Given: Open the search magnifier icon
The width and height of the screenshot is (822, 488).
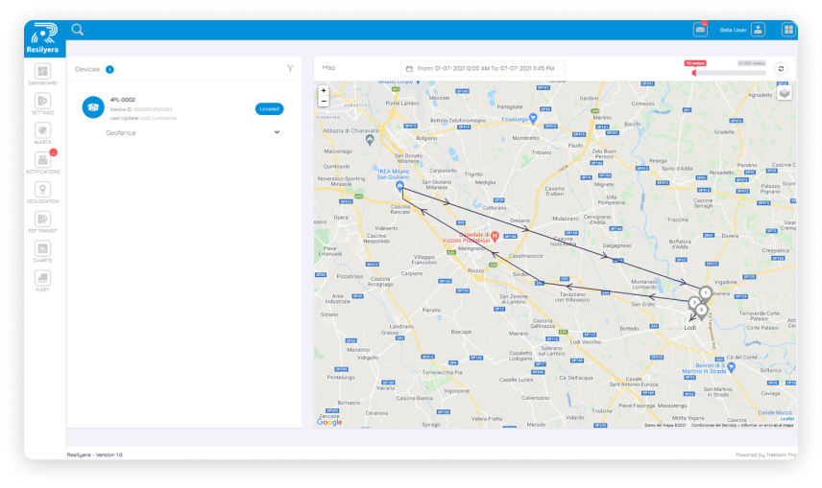Looking at the screenshot, I should tap(78, 30).
